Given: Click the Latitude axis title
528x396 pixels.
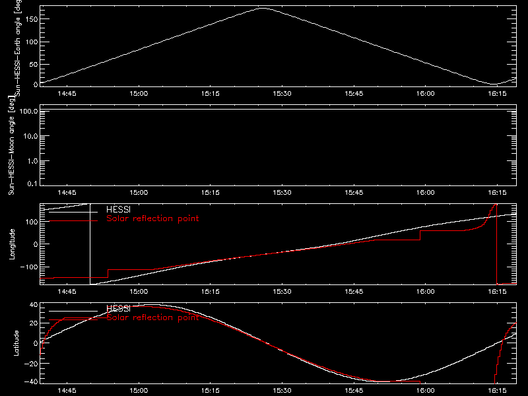Looking at the screenshot, I should [x=16, y=343].
